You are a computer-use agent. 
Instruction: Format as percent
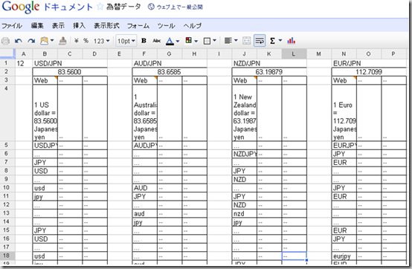coord(86,41)
